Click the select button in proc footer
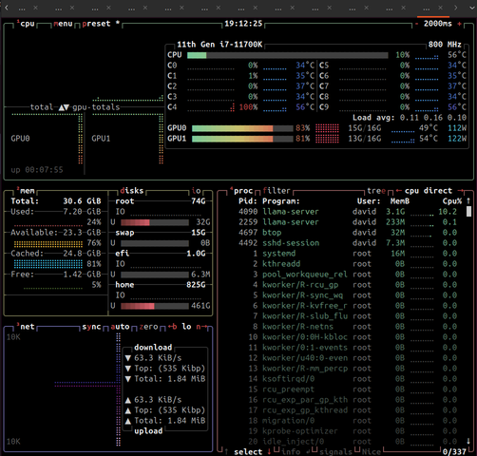The image size is (477, 456). pyautogui.click(x=248, y=451)
